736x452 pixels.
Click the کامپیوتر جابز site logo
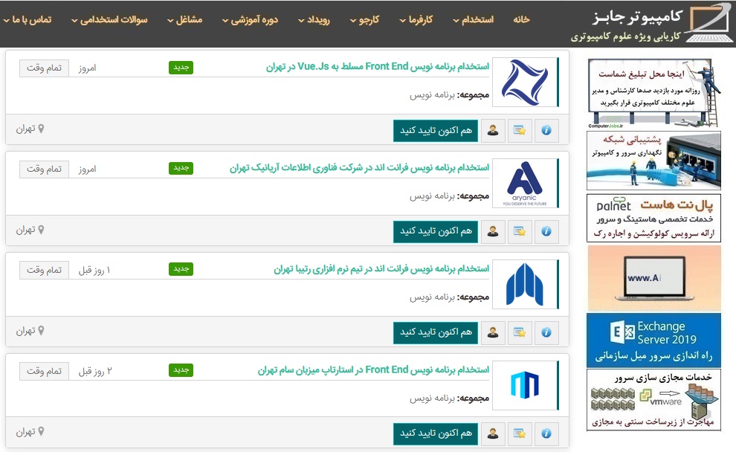[x=651, y=24]
